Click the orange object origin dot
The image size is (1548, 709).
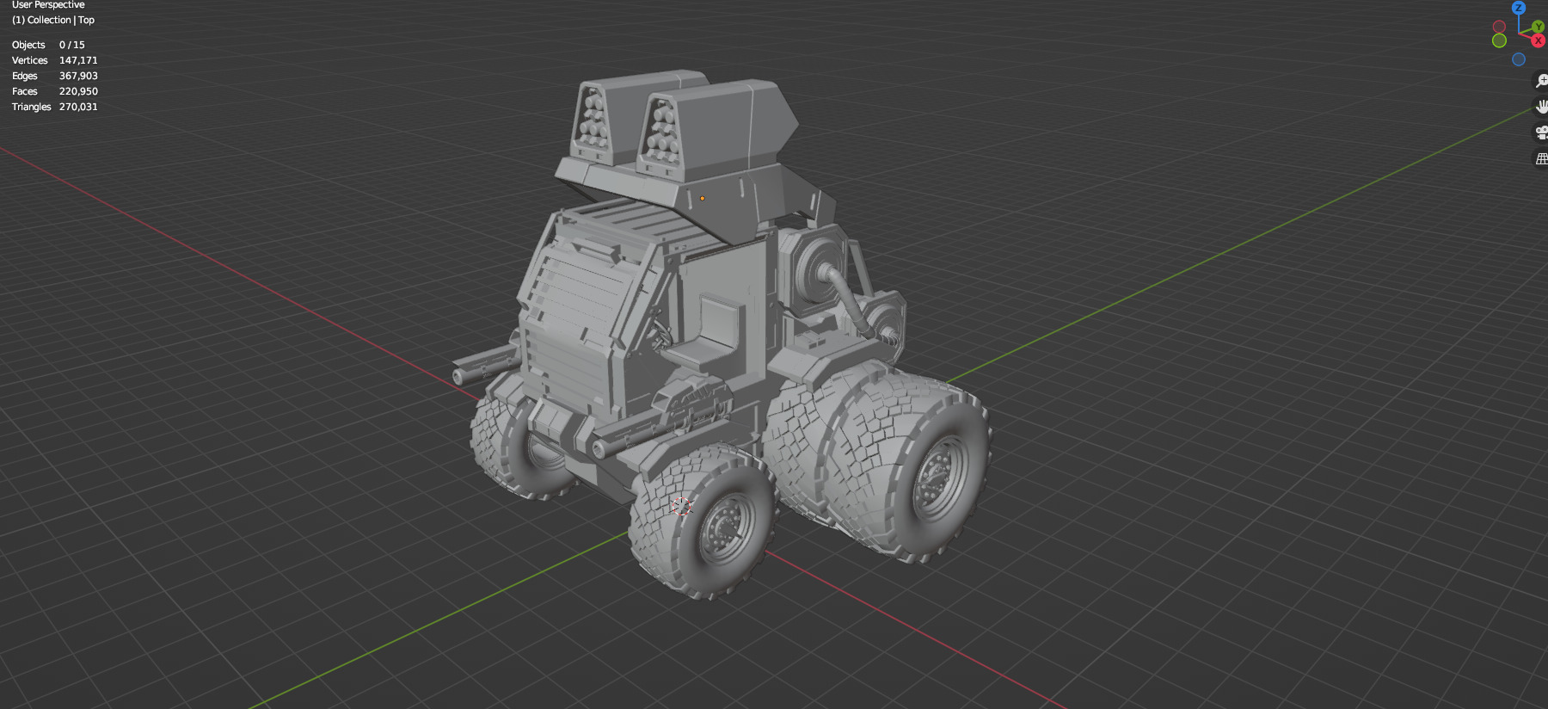click(x=703, y=198)
